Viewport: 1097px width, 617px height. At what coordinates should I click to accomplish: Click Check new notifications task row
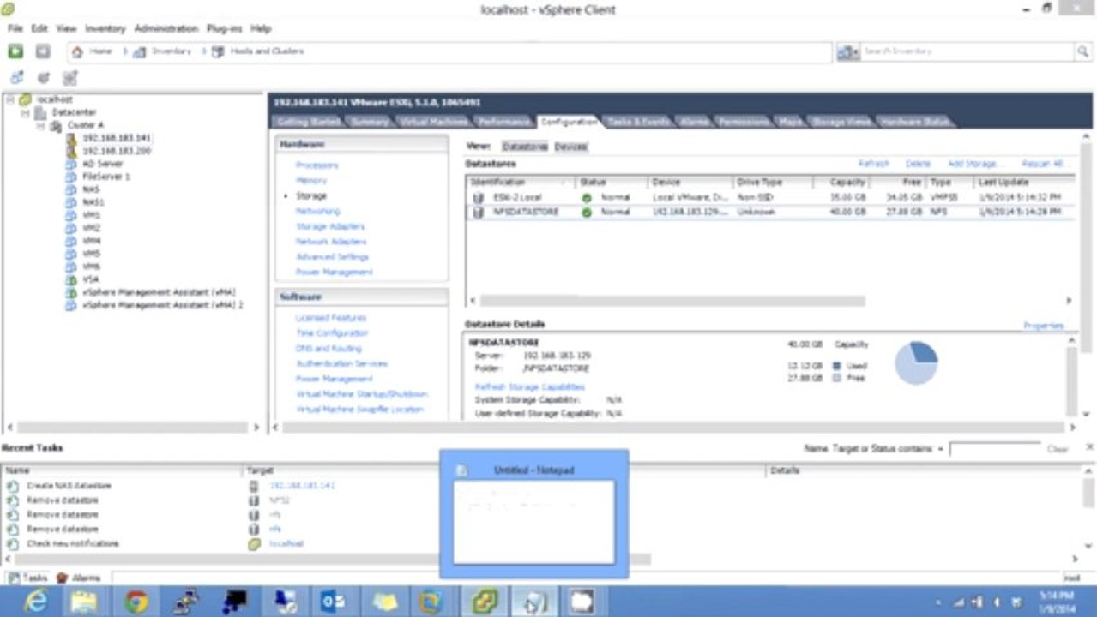coord(72,544)
